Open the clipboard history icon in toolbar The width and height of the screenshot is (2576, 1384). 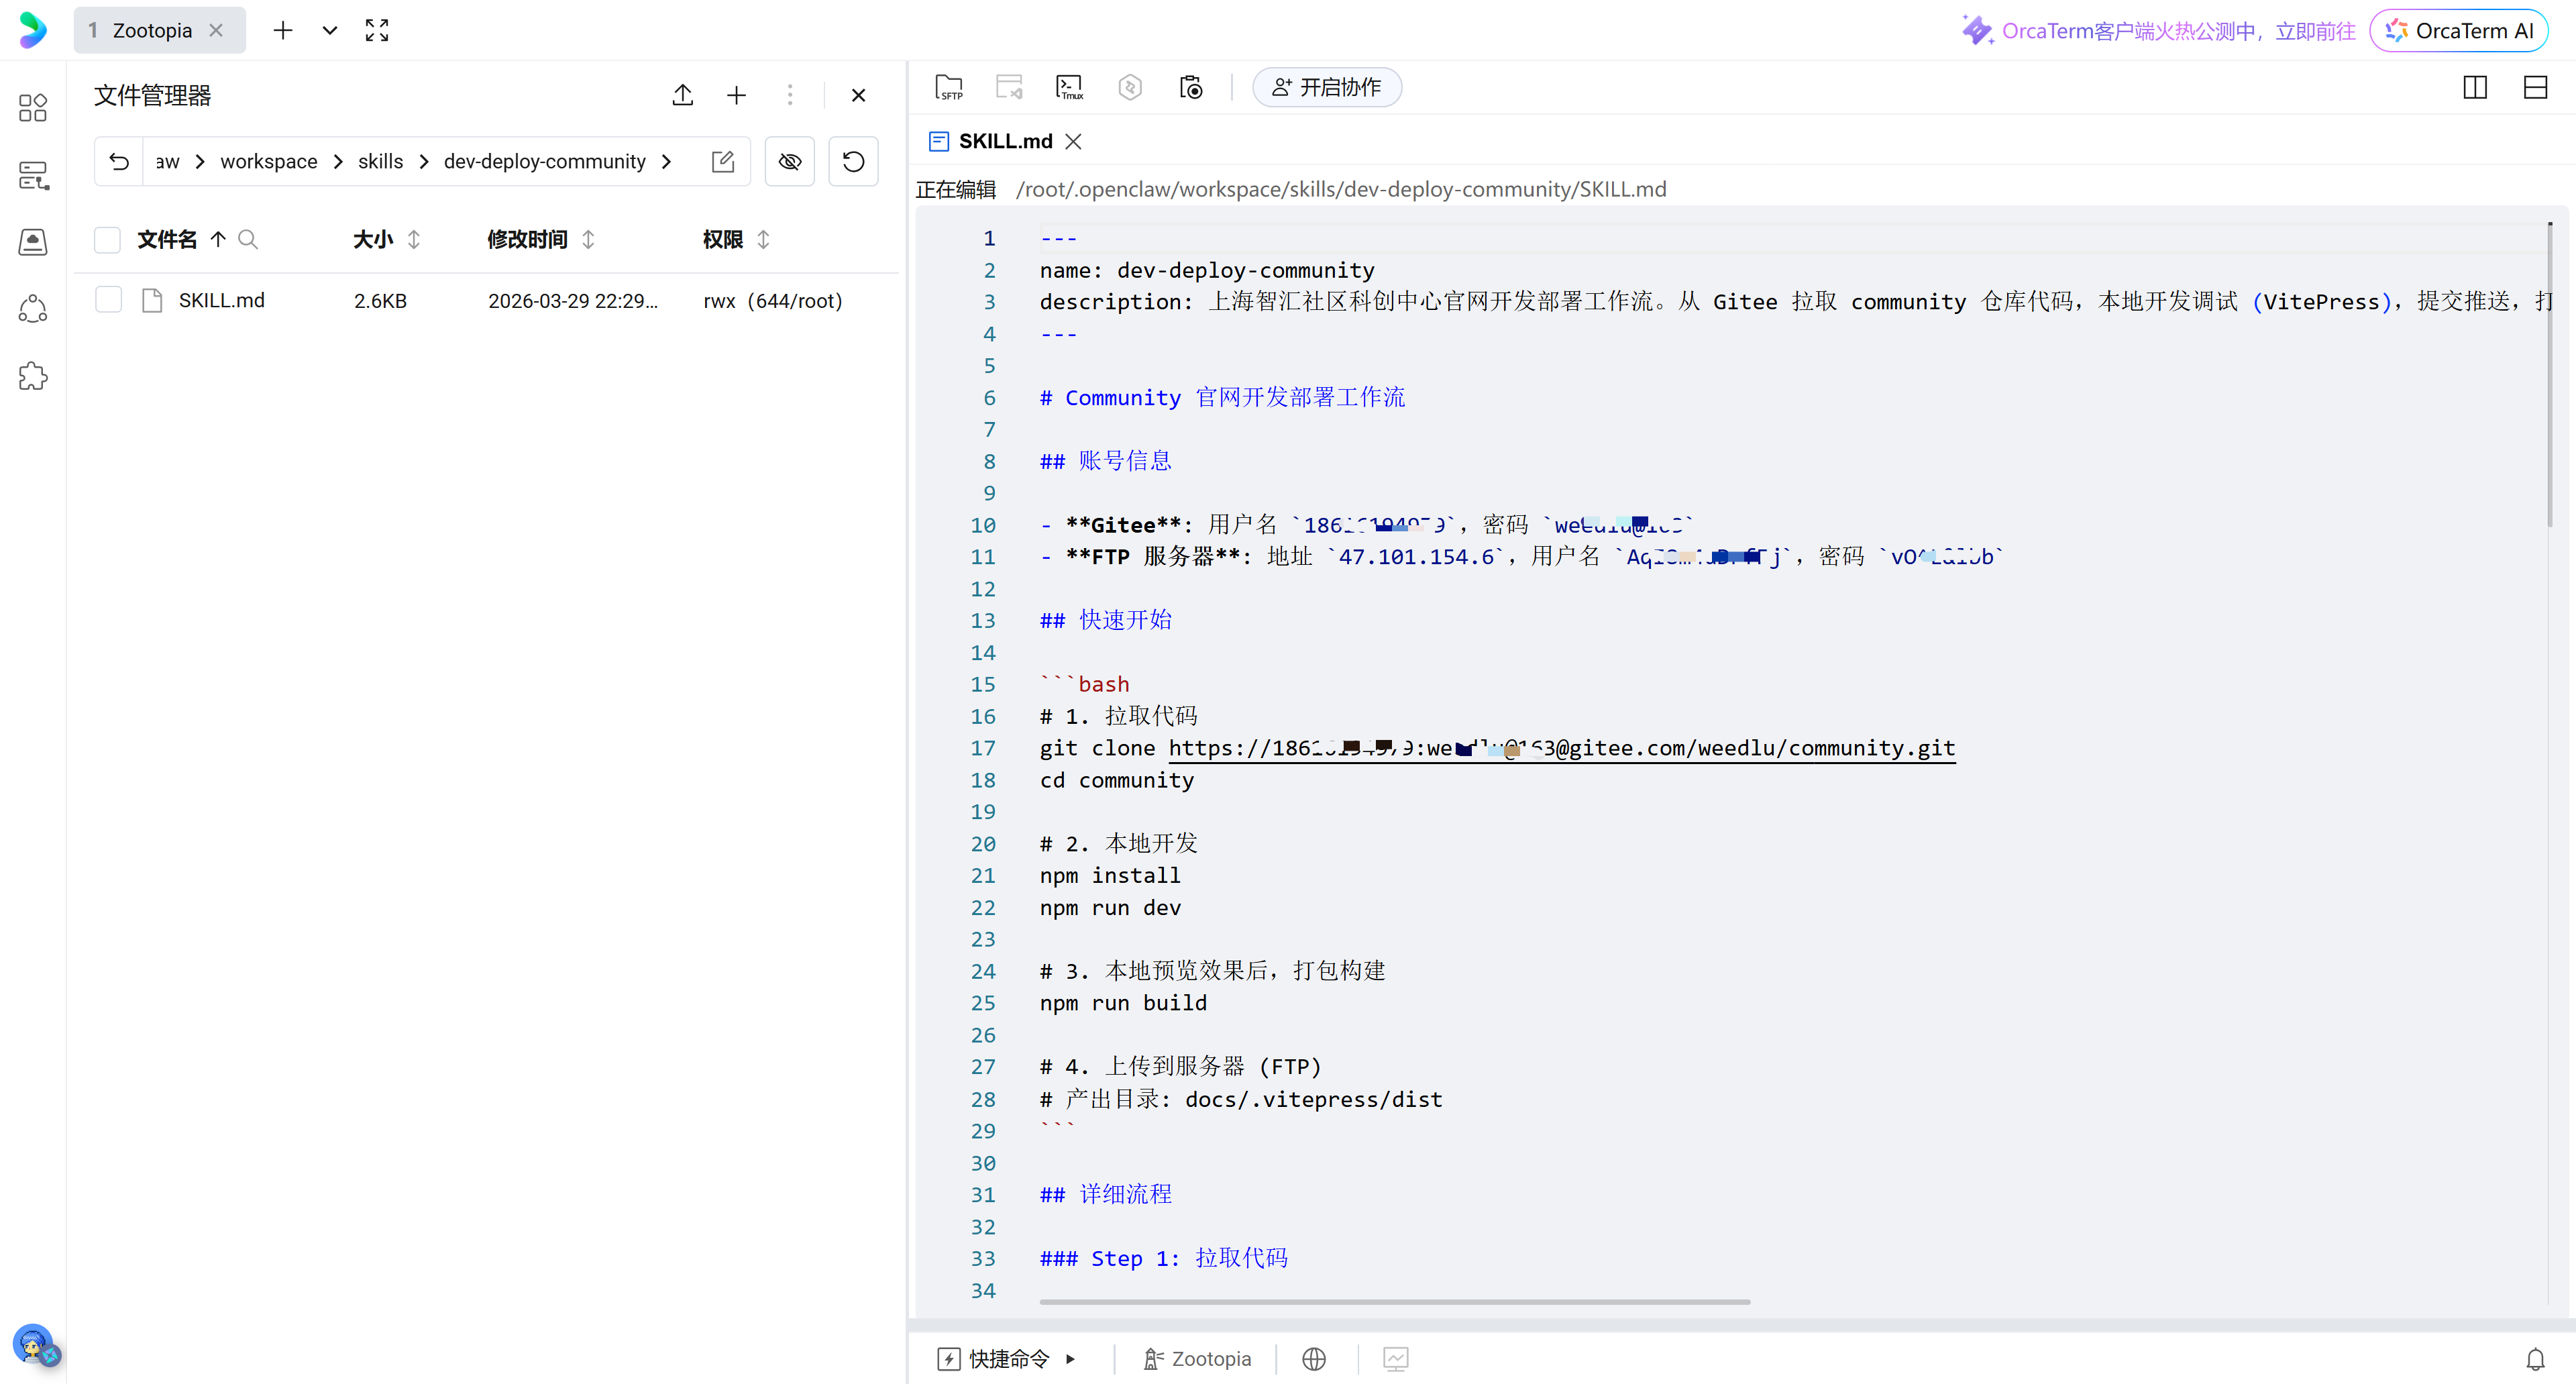tap(1190, 87)
